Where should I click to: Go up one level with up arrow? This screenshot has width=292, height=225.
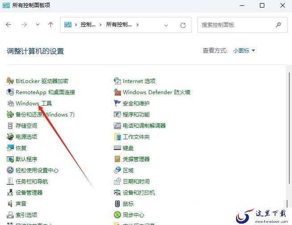[x=50, y=25]
